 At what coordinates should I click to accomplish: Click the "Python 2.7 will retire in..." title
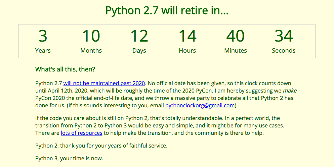pyautogui.click(x=167, y=10)
